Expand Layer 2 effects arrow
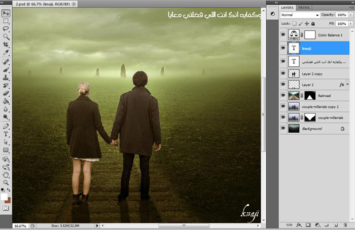The height and width of the screenshot is (230, 355). pos(347,84)
